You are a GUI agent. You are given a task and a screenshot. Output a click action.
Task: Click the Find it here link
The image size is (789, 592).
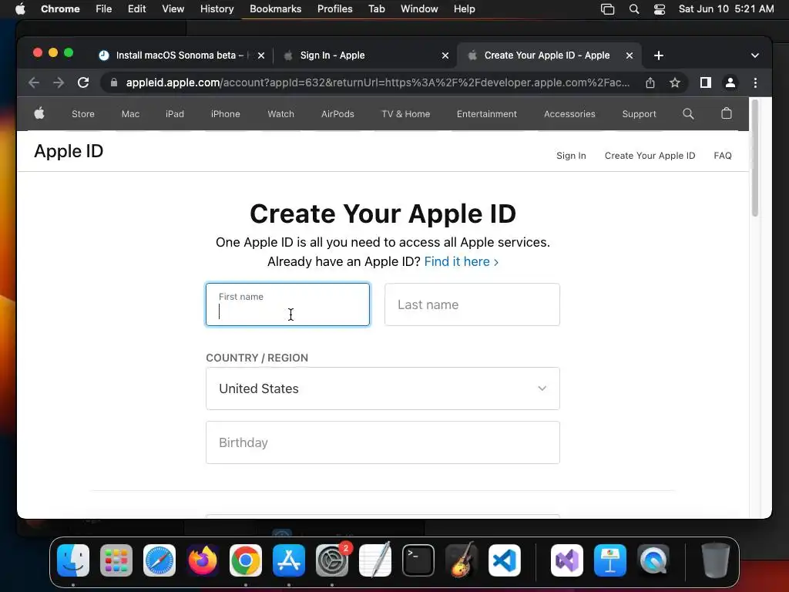(461, 262)
